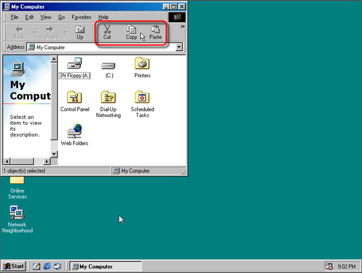The height and width of the screenshot is (273, 362).
Task: Click the Online Services desktop folder
Action: pyautogui.click(x=17, y=188)
